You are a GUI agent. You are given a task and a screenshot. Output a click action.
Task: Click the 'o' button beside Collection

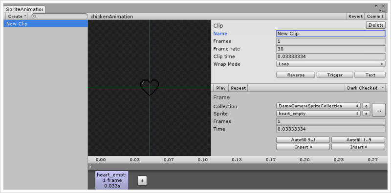366,106
